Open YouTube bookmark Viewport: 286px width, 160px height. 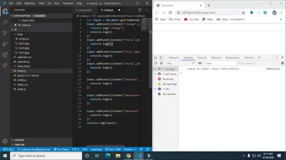pyautogui.click(x=191, y=19)
